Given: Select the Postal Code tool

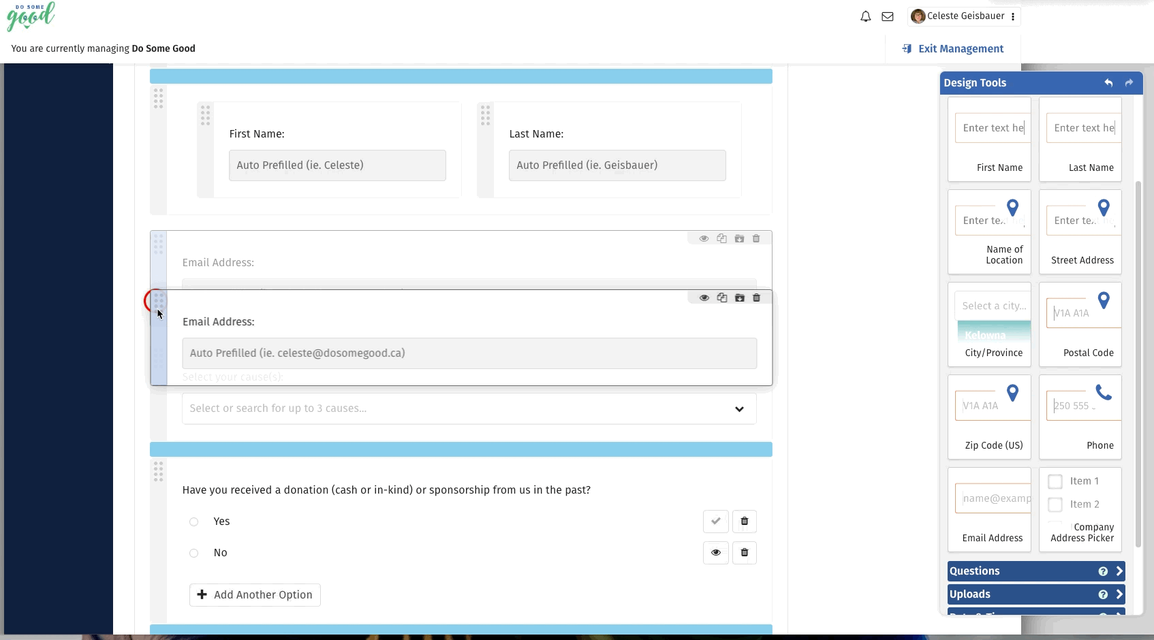Looking at the screenshot, I should pos(1080,325).
